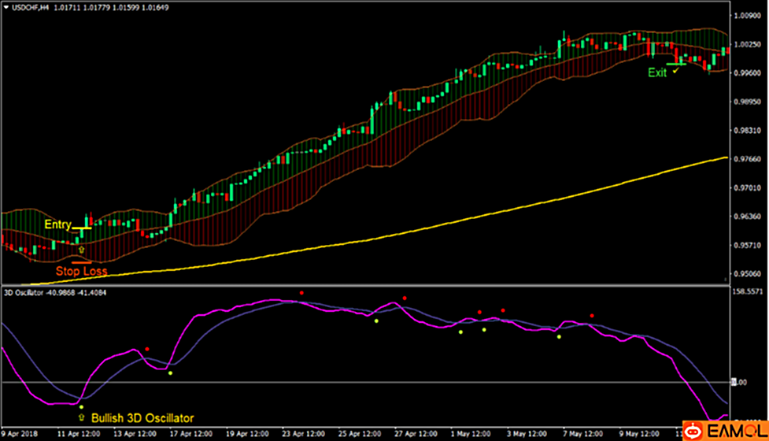Click the yellow checkmark next to Exit
This screenshot has width=769, height=441.
(675, 71)
